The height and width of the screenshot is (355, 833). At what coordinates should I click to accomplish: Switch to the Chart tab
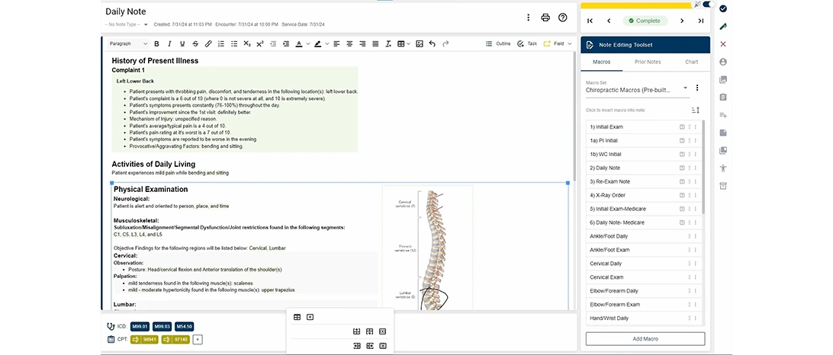[691, 62]
